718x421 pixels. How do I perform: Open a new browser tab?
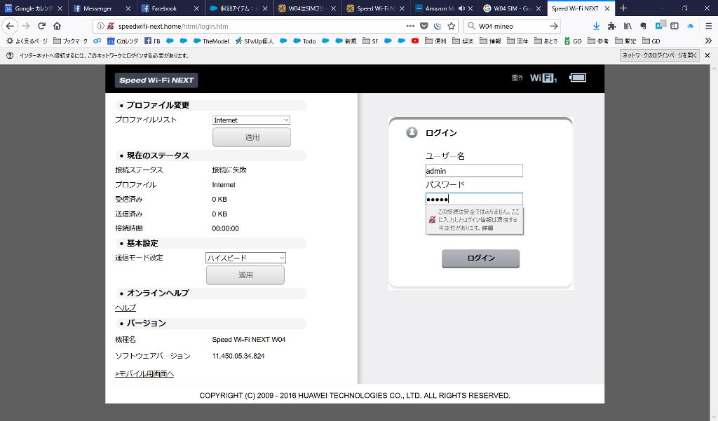(x=623, y=8)
